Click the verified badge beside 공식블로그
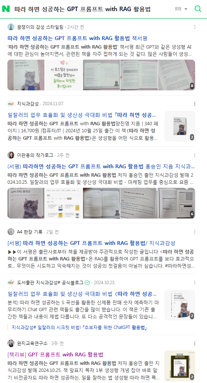 click(87, 283)
